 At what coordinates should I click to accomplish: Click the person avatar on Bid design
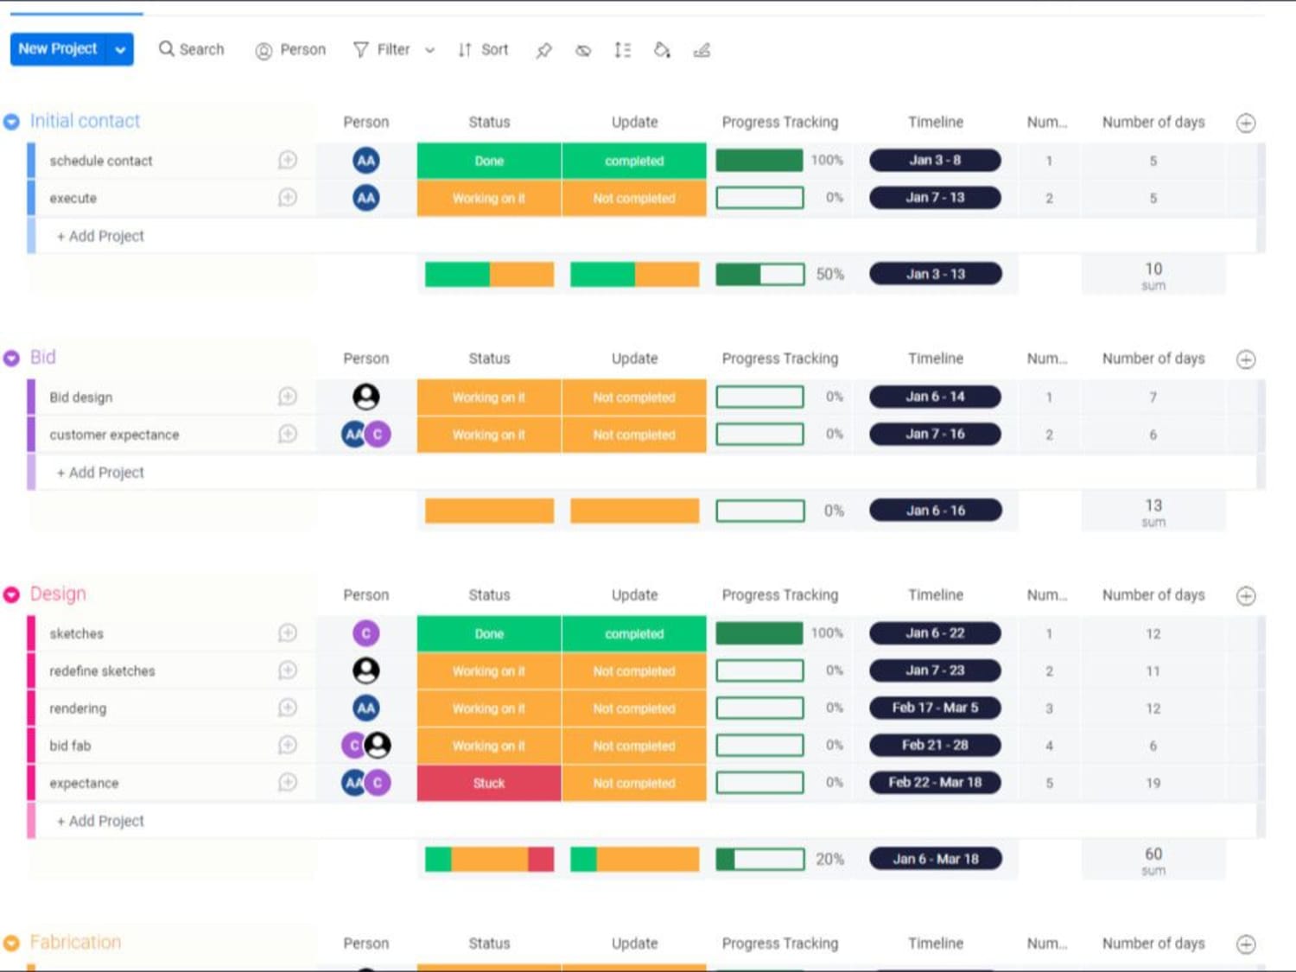click(x=366, y=397)
